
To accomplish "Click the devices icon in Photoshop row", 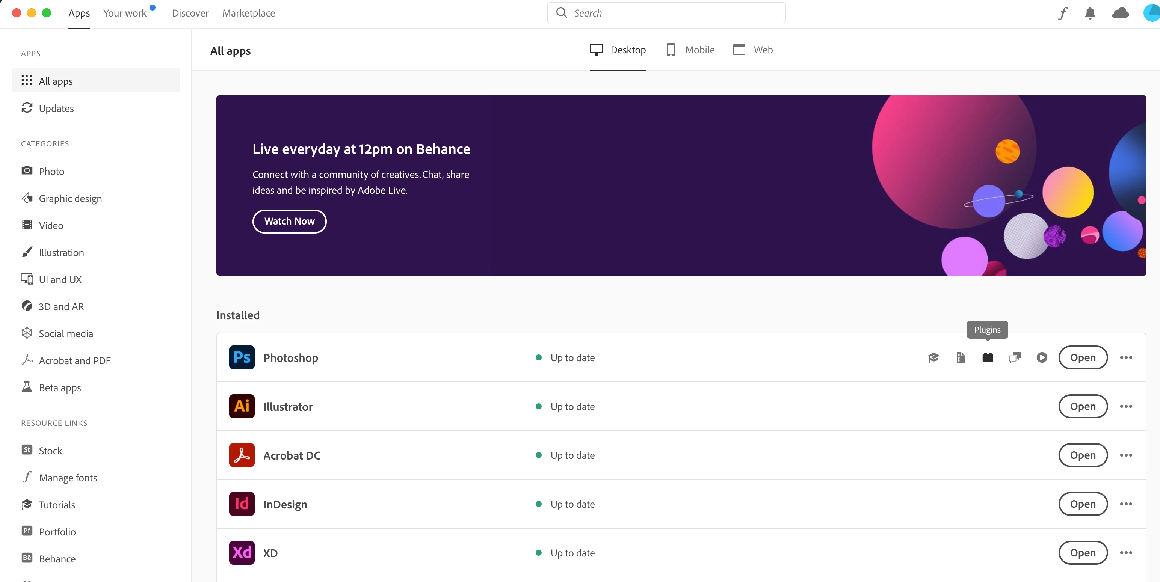I will click(x=1014, y=357).
